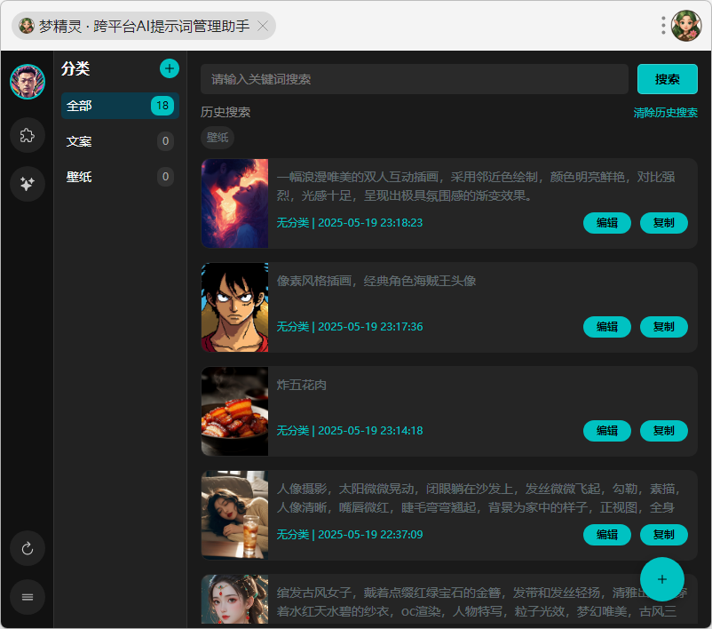Click the 搜索 button
The image size is (712, 629).
pos(668,79)
